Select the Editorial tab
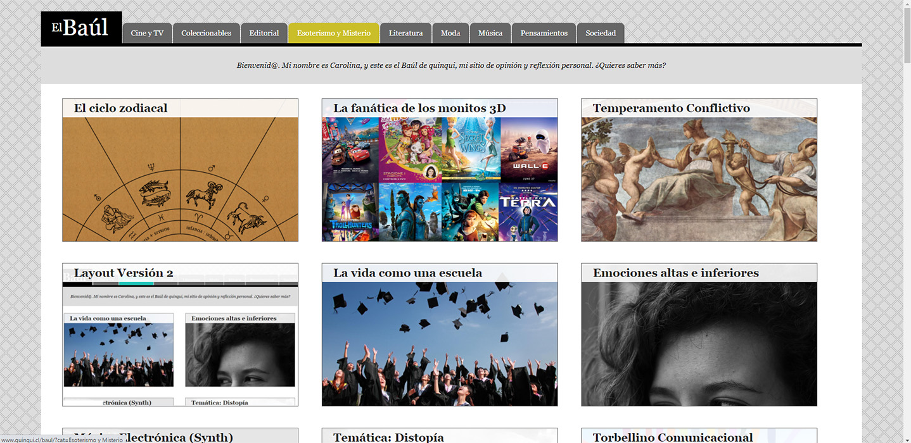Image resolution: width=911 pixels, height=443 pixels. 264,34
